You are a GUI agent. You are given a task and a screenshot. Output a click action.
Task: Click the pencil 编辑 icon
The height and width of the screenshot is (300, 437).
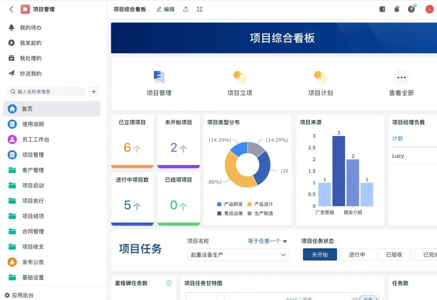159,9
